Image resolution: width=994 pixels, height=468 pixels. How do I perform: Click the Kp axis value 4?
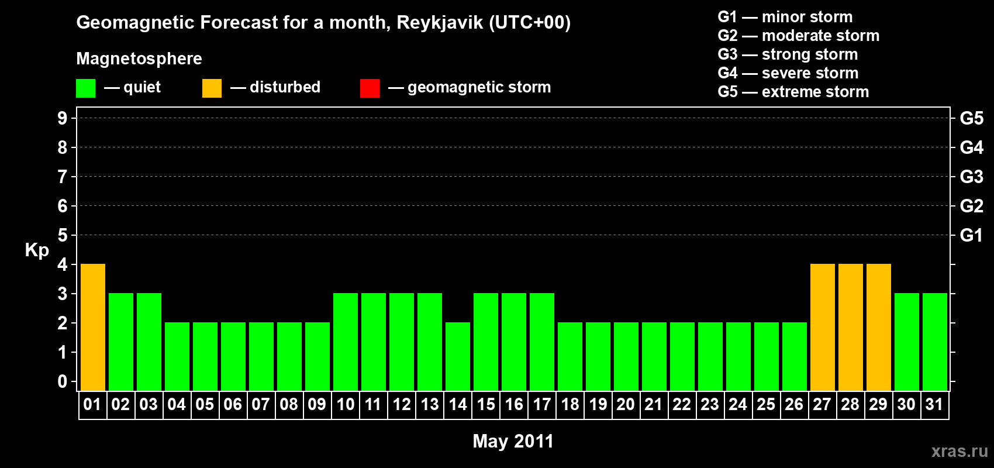click(63, 264)
